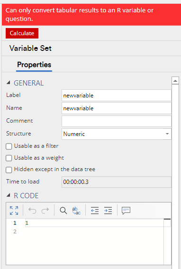Maximize the R code editor

click(14, 211)
